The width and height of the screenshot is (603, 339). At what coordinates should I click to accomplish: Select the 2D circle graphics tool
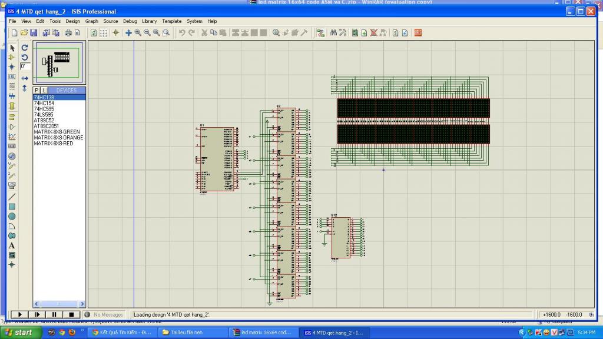[x=12, y=217]
